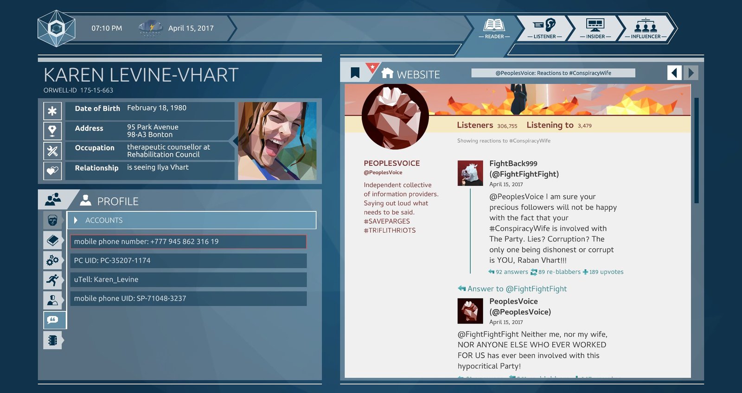Screen dimensions: 742x393
Task: Click occupation therapeutic counsellor text
Action: 168,151
